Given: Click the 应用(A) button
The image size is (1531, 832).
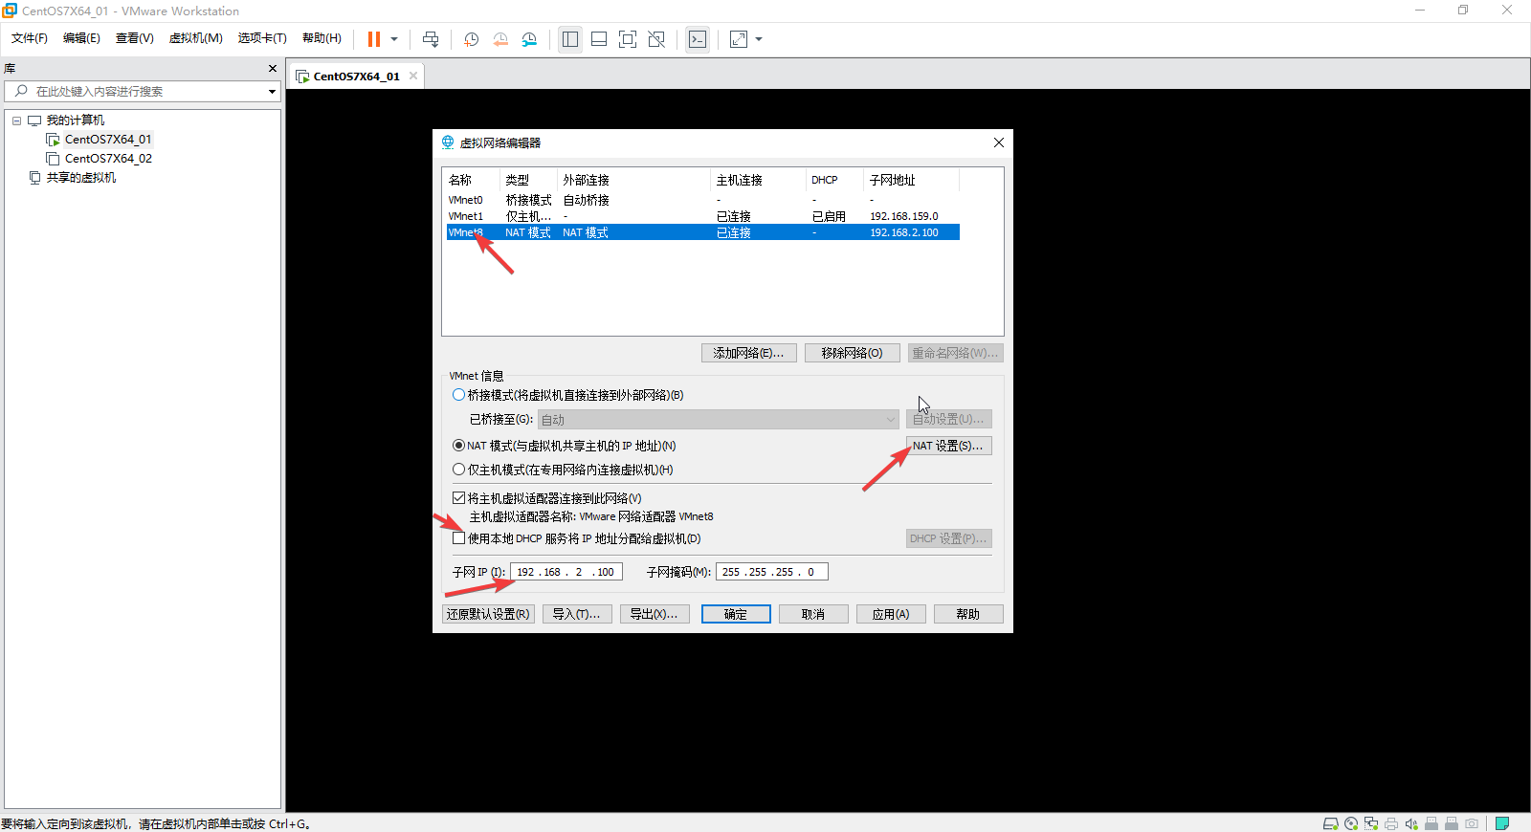Looking at the screenshot, I should 891,614.
